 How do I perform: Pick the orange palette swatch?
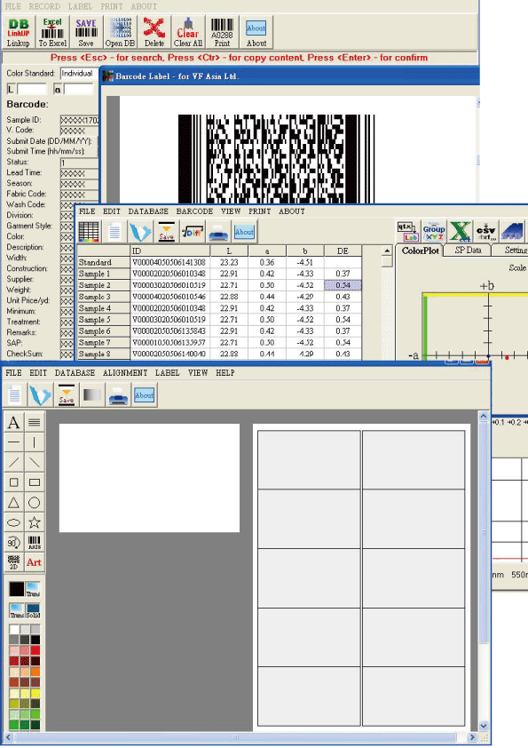coord(35,672)
